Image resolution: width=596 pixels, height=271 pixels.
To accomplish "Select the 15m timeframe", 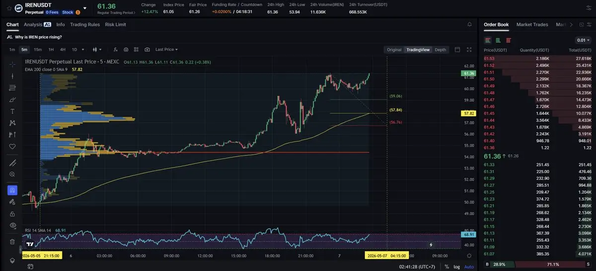I will pos(38,50).
